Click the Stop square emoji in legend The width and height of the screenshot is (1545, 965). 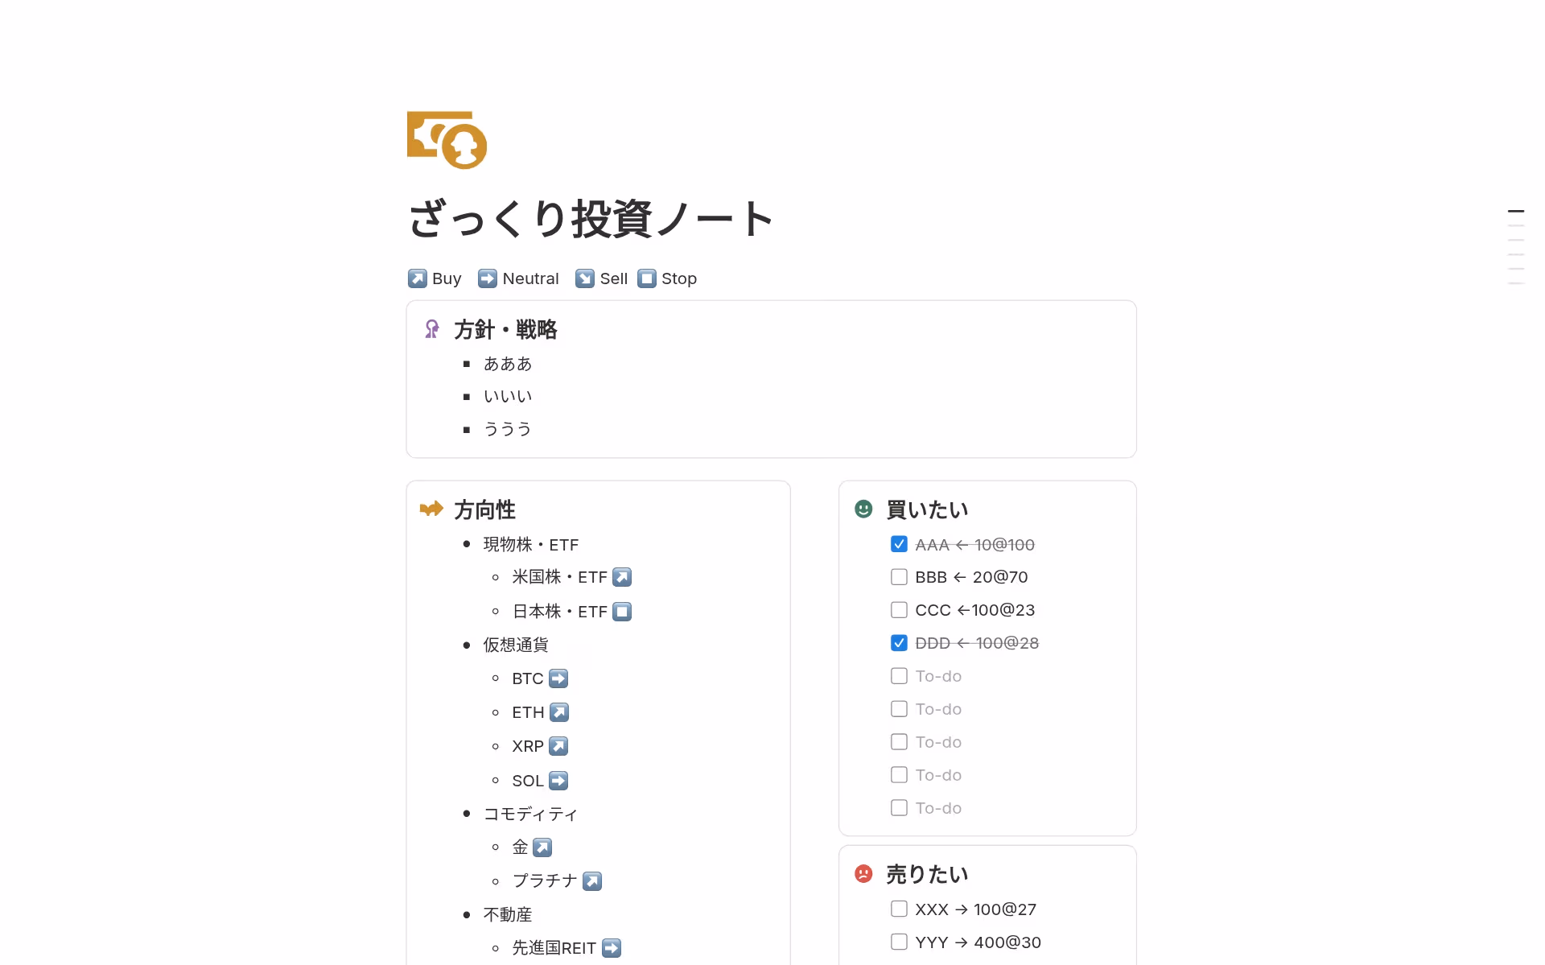(x=647, y=278)
